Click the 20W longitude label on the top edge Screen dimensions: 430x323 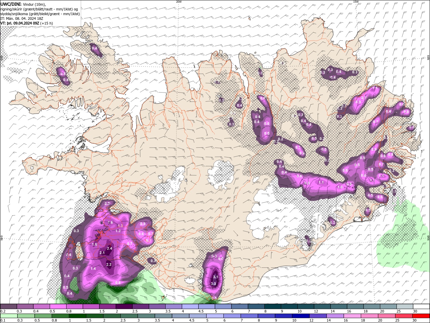(x=179, y=2)
